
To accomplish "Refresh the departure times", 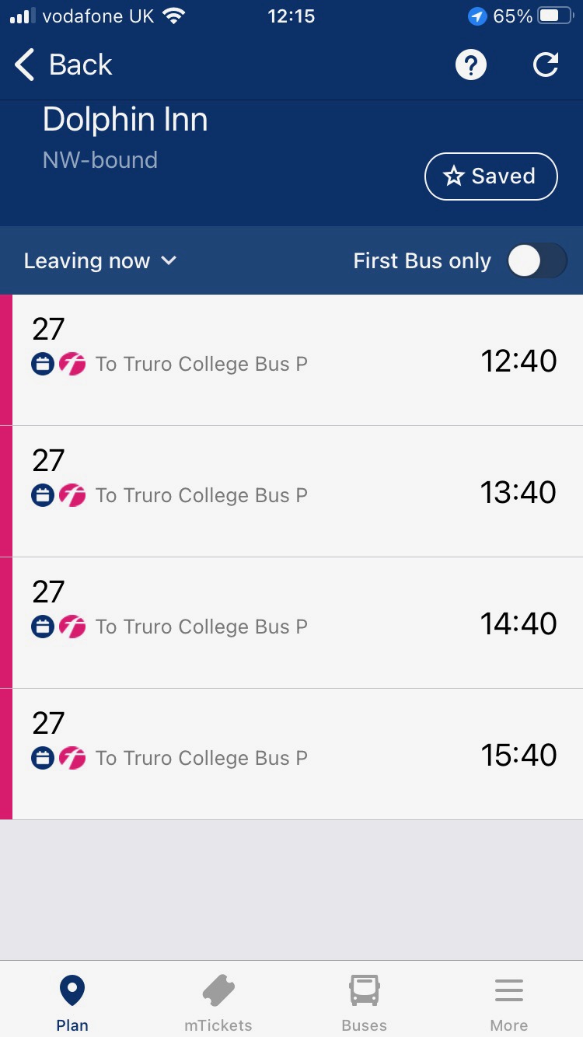I will click(x=546, y=65).
